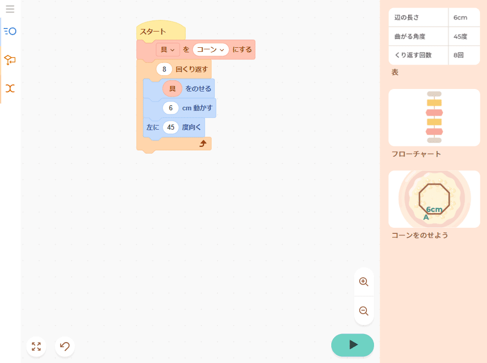Screen dimensions: 487x363
Task: Run the program with play button
Action: pyautogui.click(x=353, y=345)
